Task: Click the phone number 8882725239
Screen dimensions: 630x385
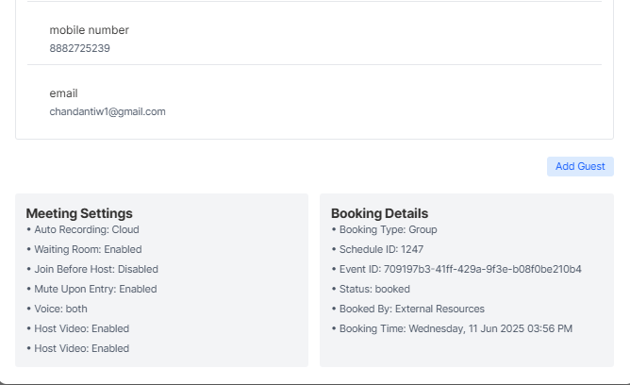Action: pyautogui.click(x=79, y=48)
